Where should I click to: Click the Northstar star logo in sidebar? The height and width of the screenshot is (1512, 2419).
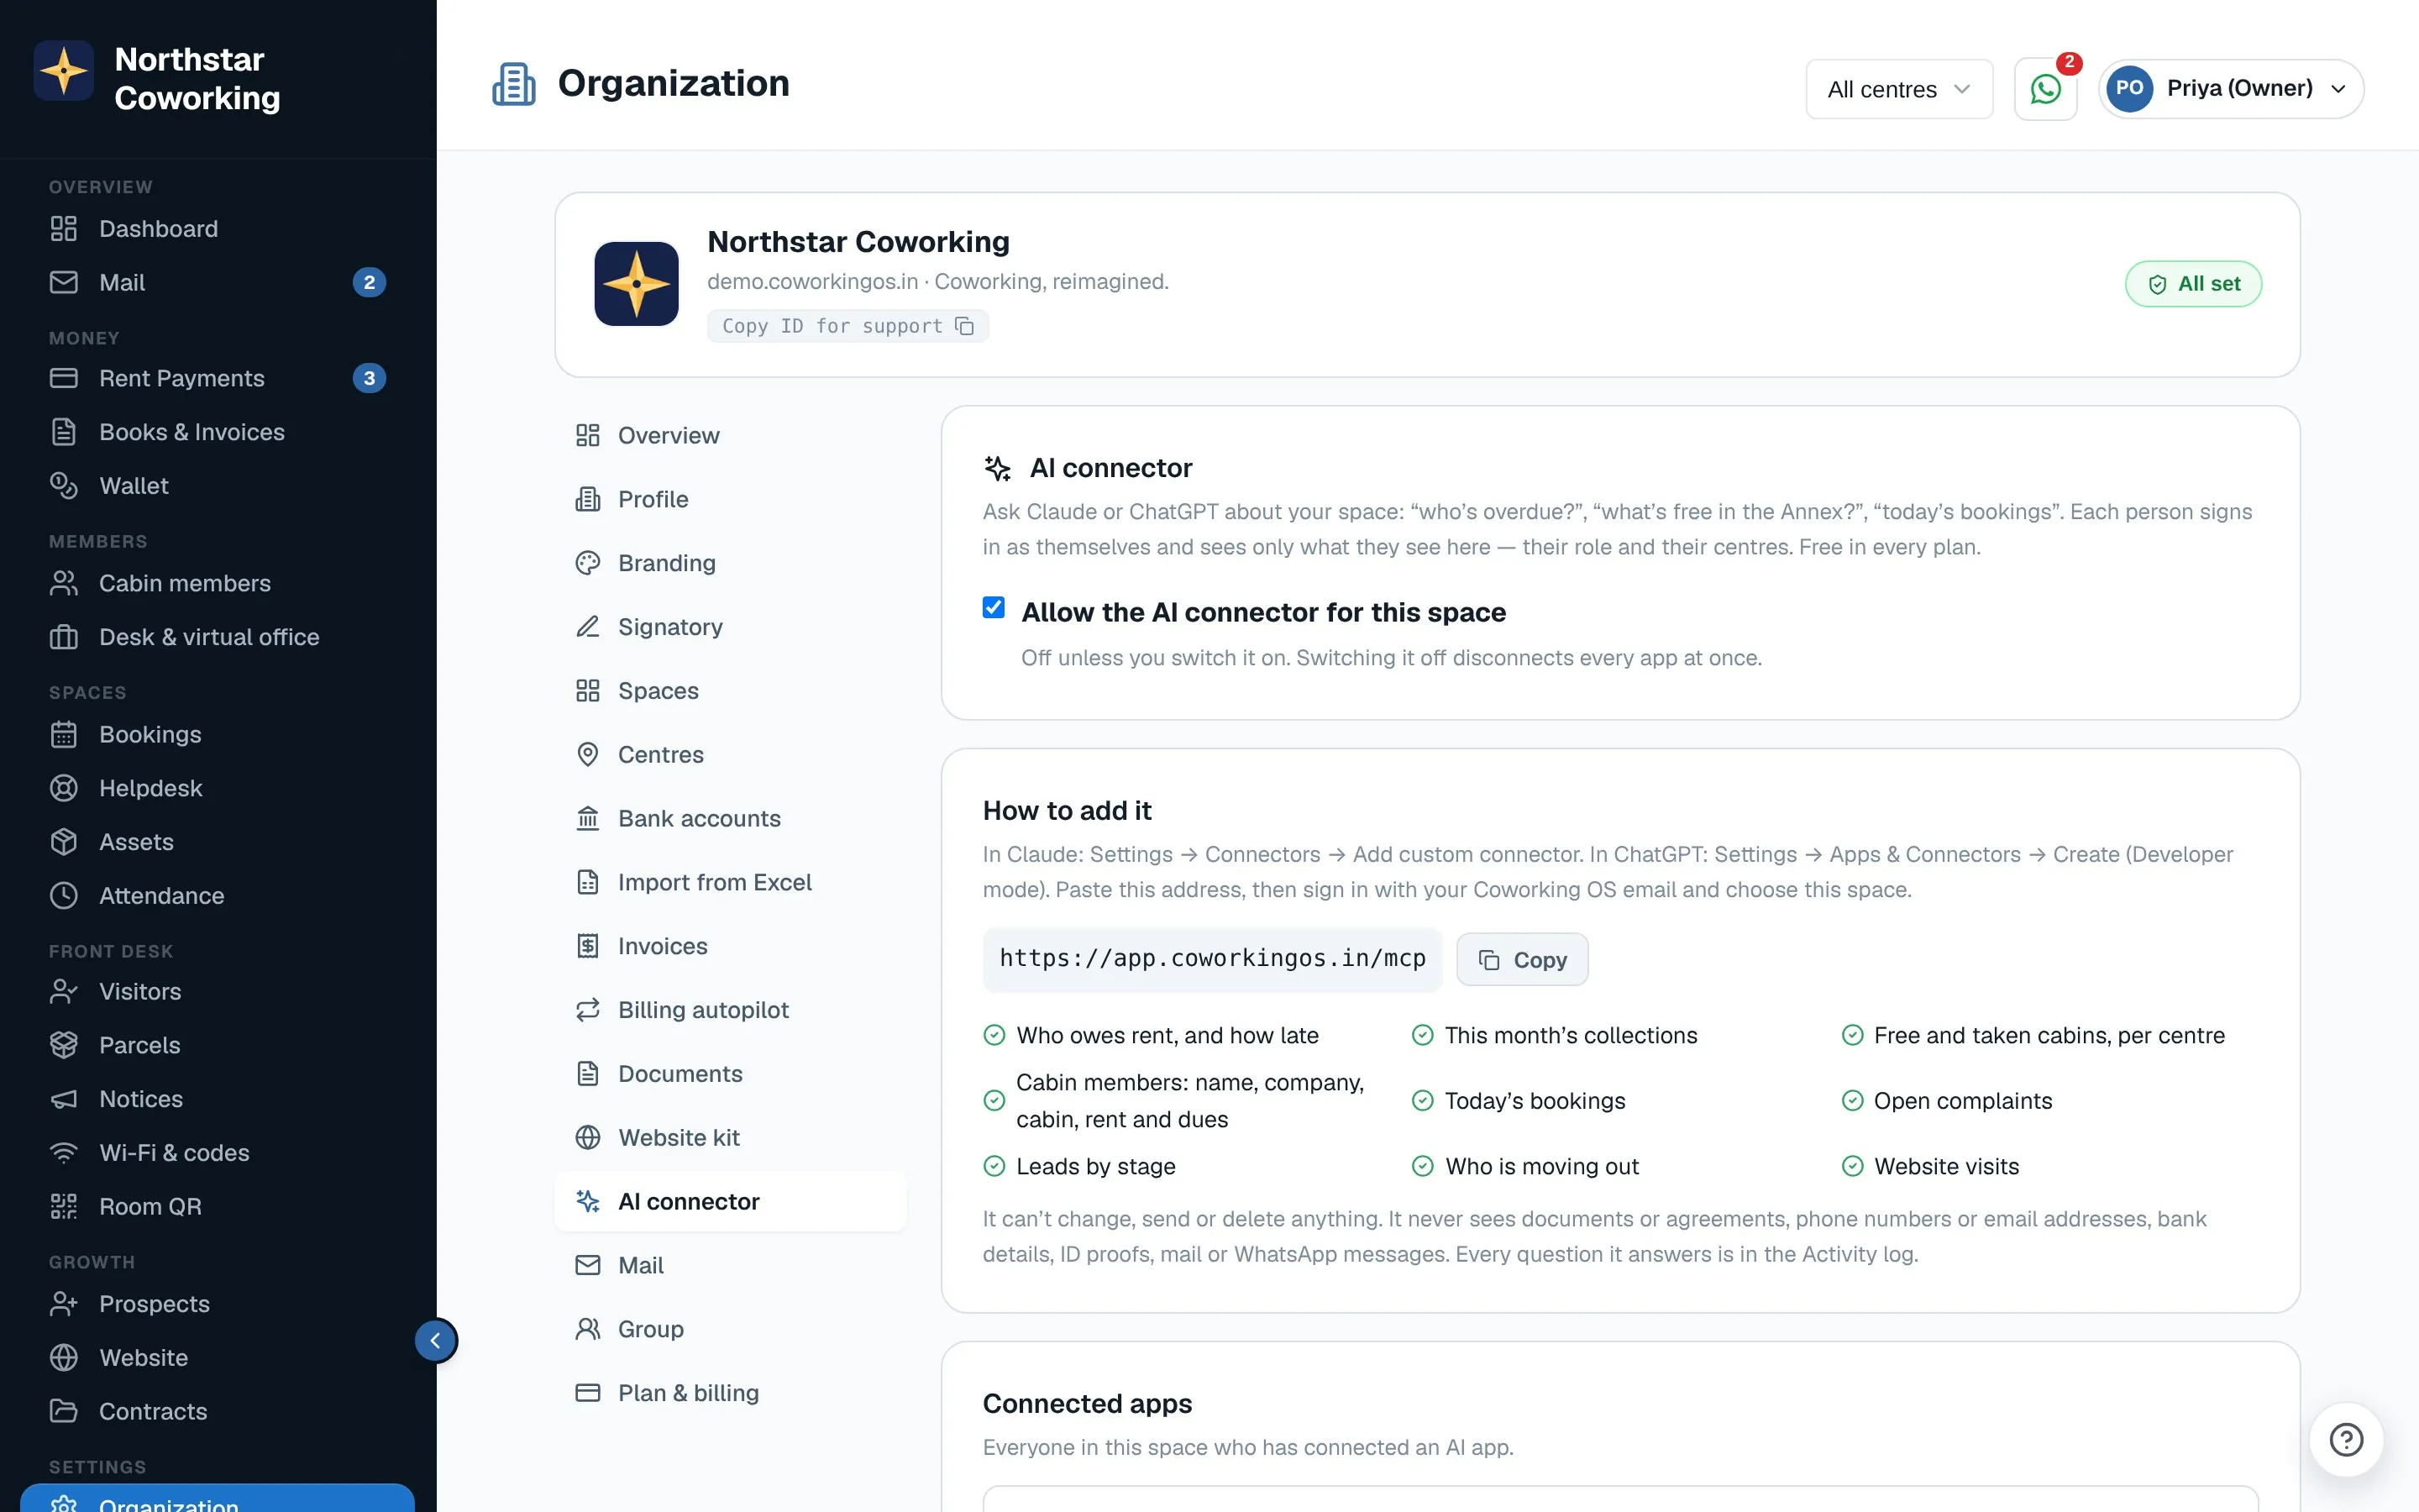(64, 71)
